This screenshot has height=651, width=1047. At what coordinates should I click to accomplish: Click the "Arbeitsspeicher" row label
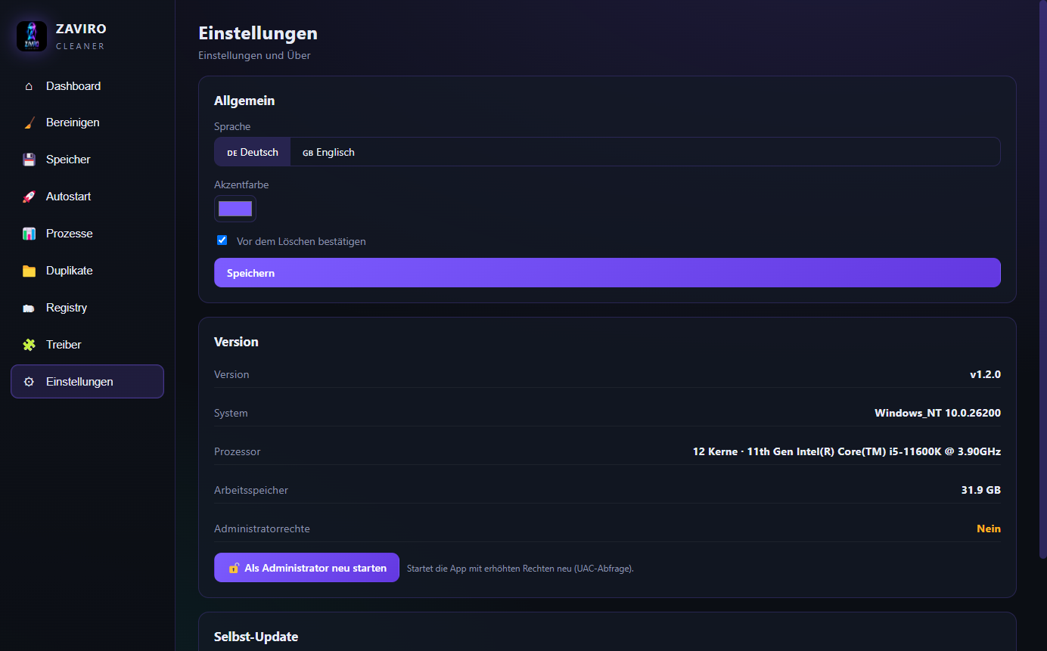tap(251, 490)
